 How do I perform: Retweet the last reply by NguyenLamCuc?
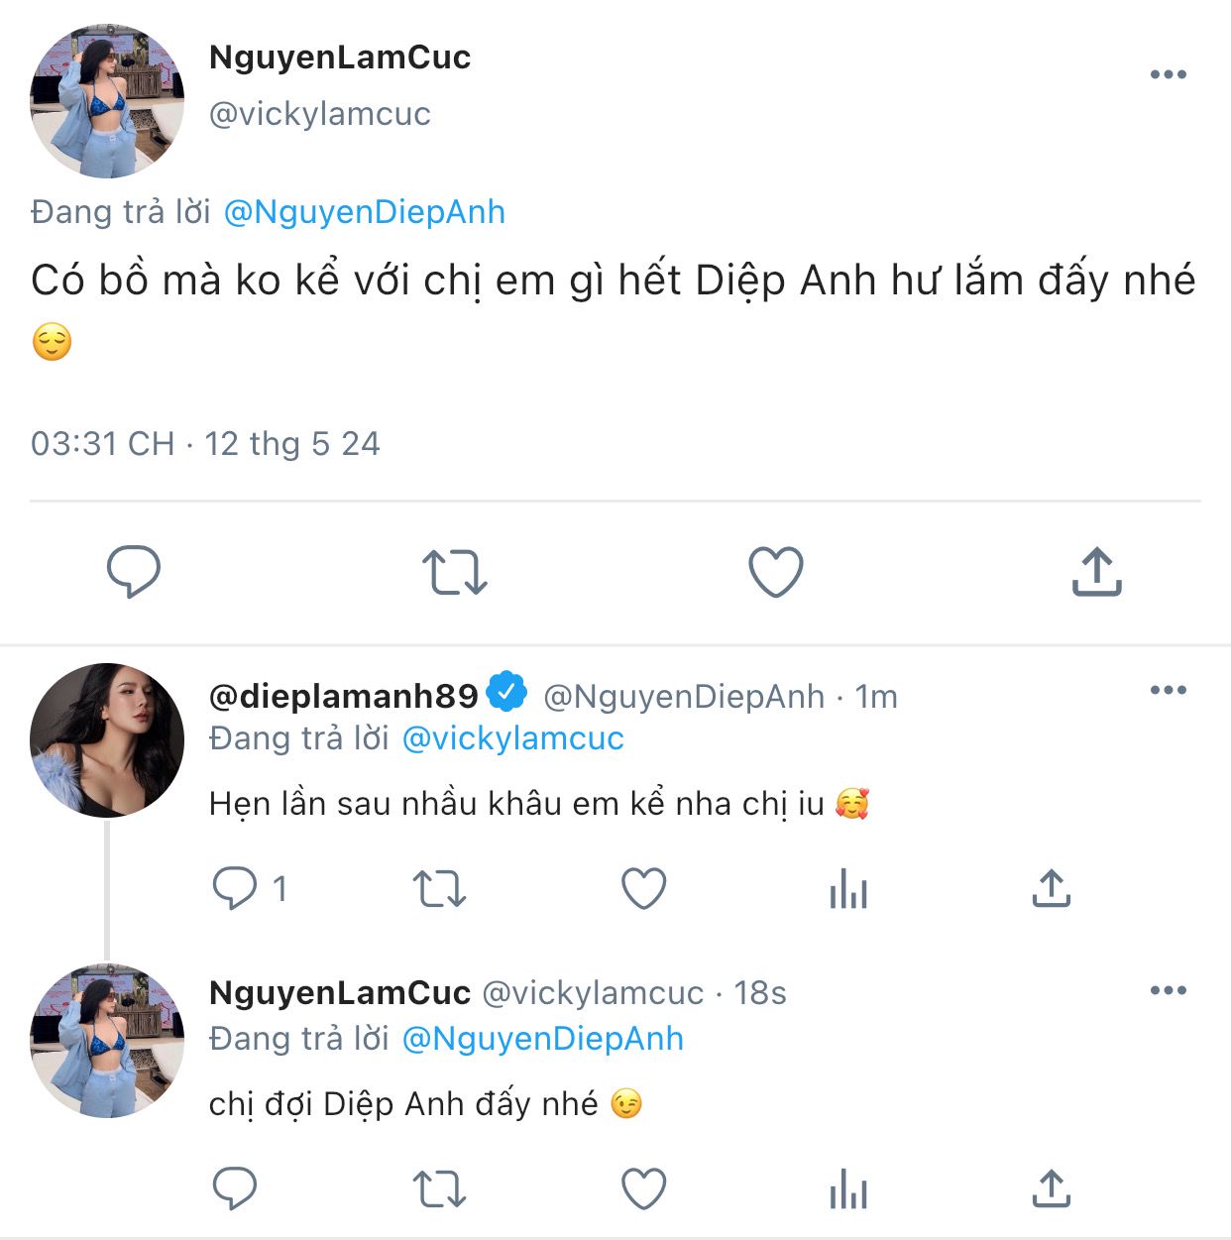click(439, 1188)
